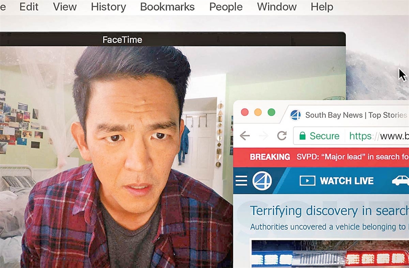Open the hamburger menu on the news site
Image resolution: width=409 pixels, height=268 pixels.
[241, 180]
